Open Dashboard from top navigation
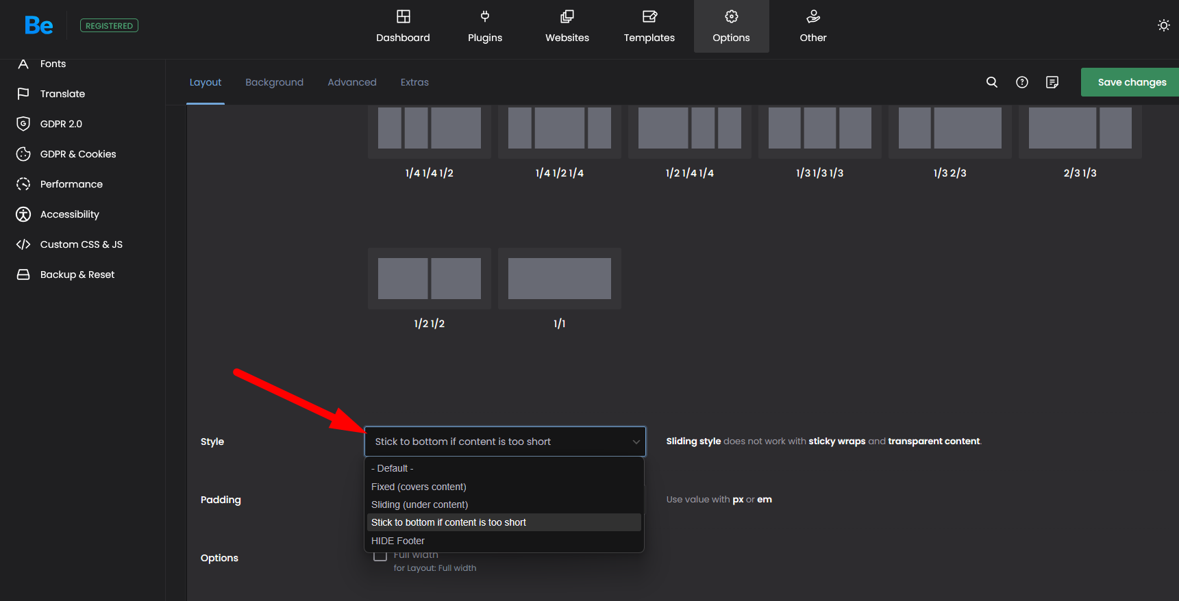Image resolution: width=1179 pixels, height=601 pixels. click(x=403, y=26)
